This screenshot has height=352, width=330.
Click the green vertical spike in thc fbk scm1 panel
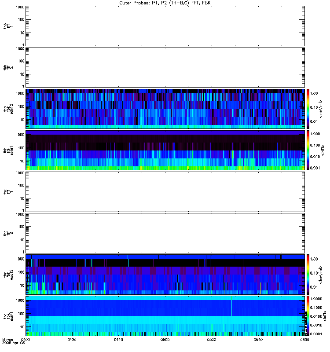[x=232, y=306]
